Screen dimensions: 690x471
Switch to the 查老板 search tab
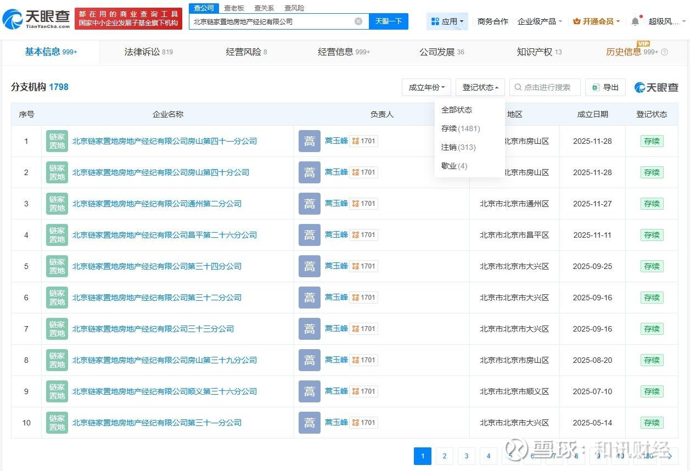[x=234, y=8]
